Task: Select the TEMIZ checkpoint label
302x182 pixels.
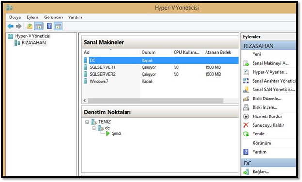Action: 104,122
